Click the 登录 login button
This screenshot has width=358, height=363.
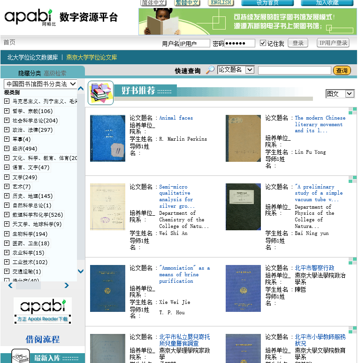click(x=298, y=43)
